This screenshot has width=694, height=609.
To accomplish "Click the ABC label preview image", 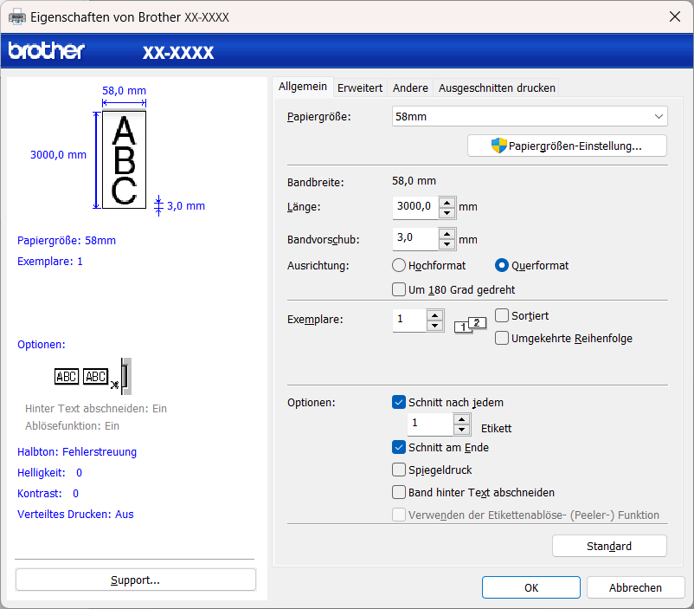I will pyautogui.click(x=124, y=159).
